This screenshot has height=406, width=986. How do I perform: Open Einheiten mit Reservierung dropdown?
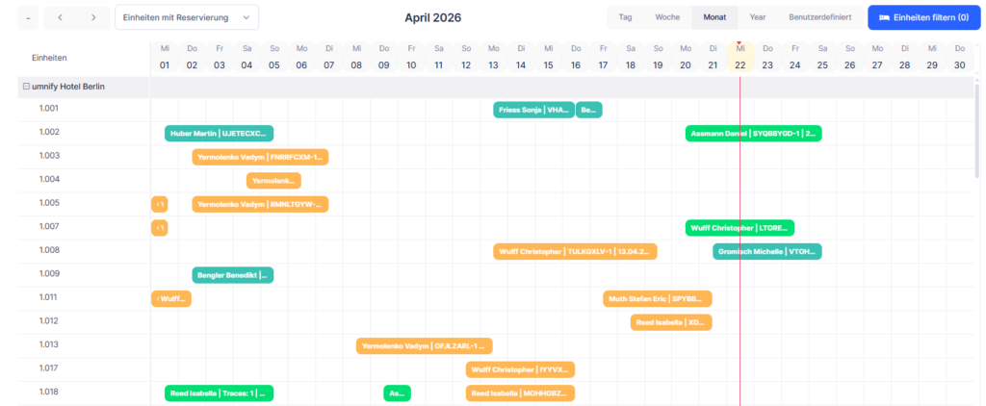(x=187, y=17)
